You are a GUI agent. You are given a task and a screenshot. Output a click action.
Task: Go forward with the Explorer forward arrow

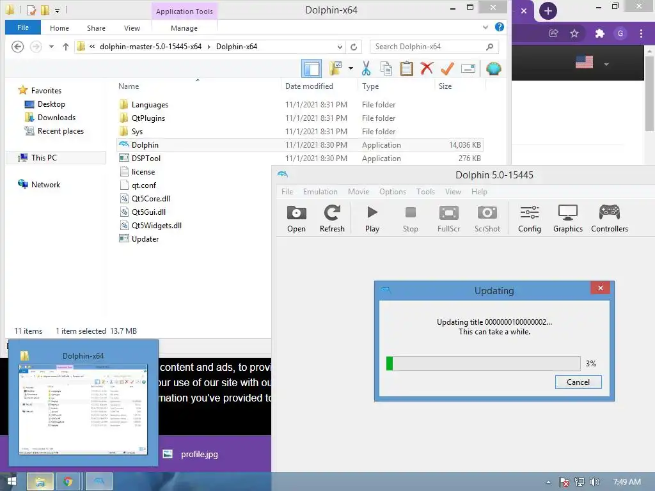coord(36,47)
